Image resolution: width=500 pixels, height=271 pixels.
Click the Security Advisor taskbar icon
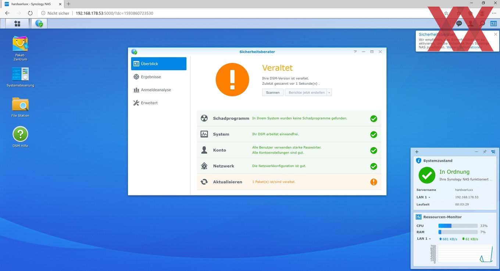(39, 23)
